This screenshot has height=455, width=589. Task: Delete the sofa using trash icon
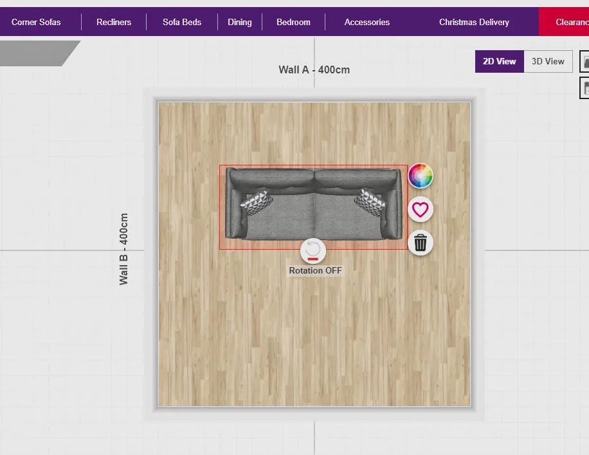click(421, 243)
